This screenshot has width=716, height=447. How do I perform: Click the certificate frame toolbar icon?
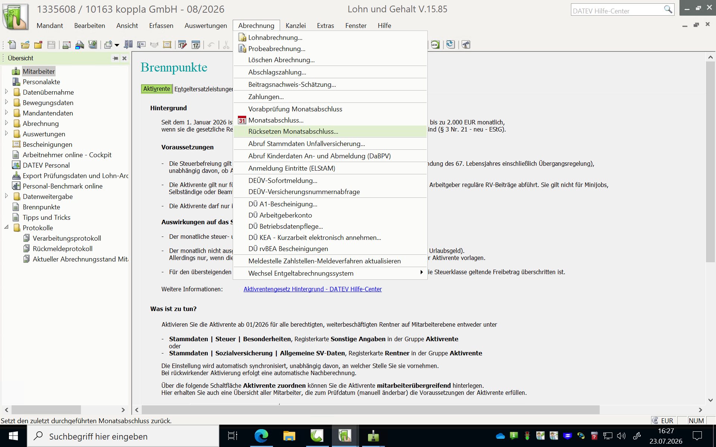(167, 45)
